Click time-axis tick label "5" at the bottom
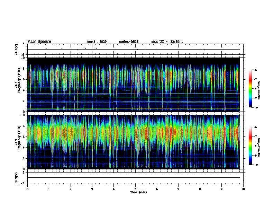Viewport: 274px width, 212px height. tap(135, 189)
